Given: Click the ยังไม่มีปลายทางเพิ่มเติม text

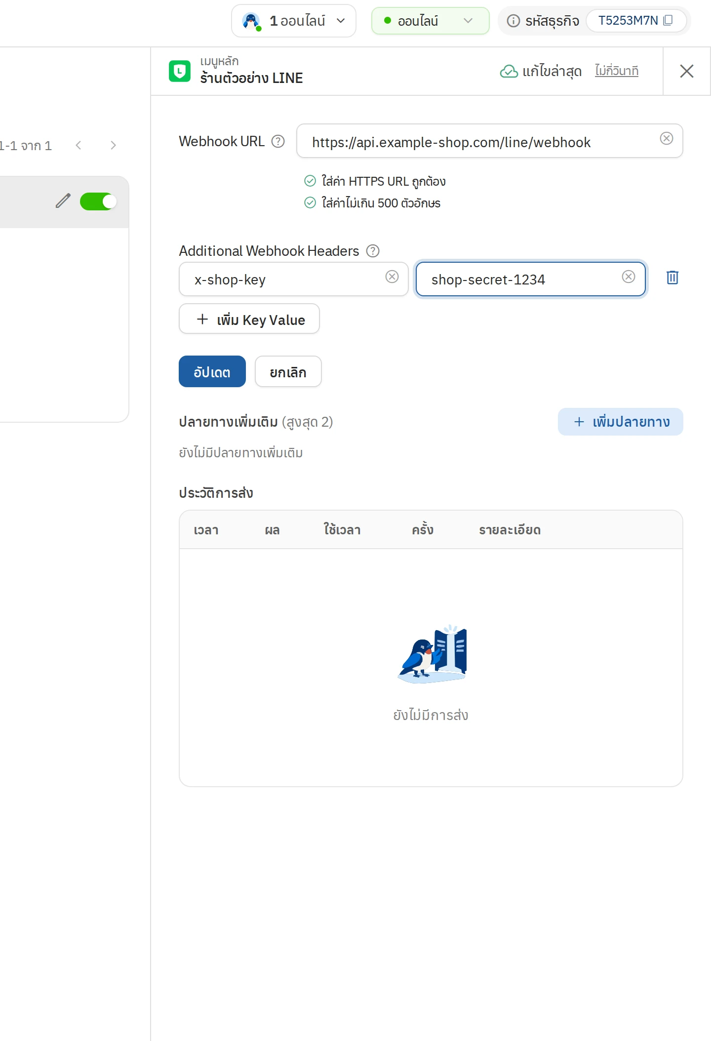Looking at the screenshot, I should (241, 452).
